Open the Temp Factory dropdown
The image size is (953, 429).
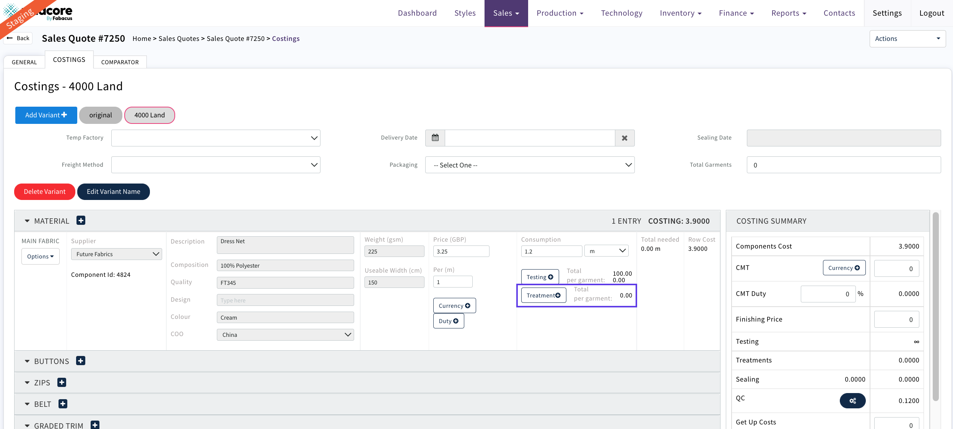pyautogui.click(x=216, y=138)
